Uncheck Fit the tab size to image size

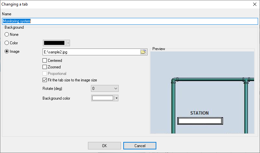click(x=45, y=80)
